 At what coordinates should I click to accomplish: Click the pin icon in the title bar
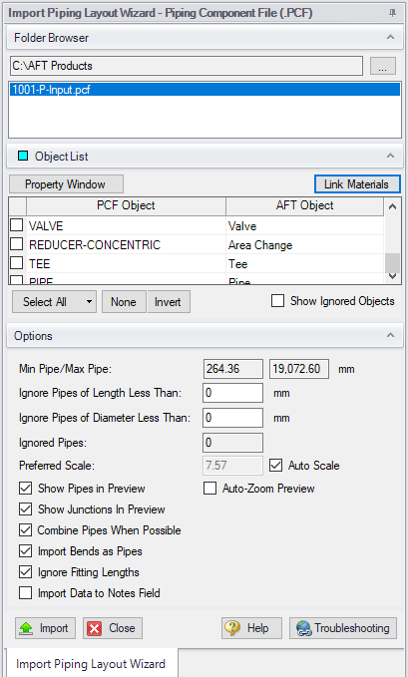coord(392,13)
